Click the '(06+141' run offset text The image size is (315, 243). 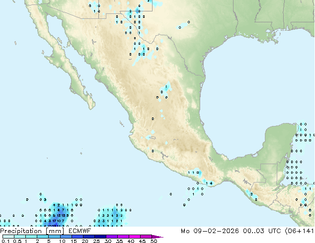[300, 231]
